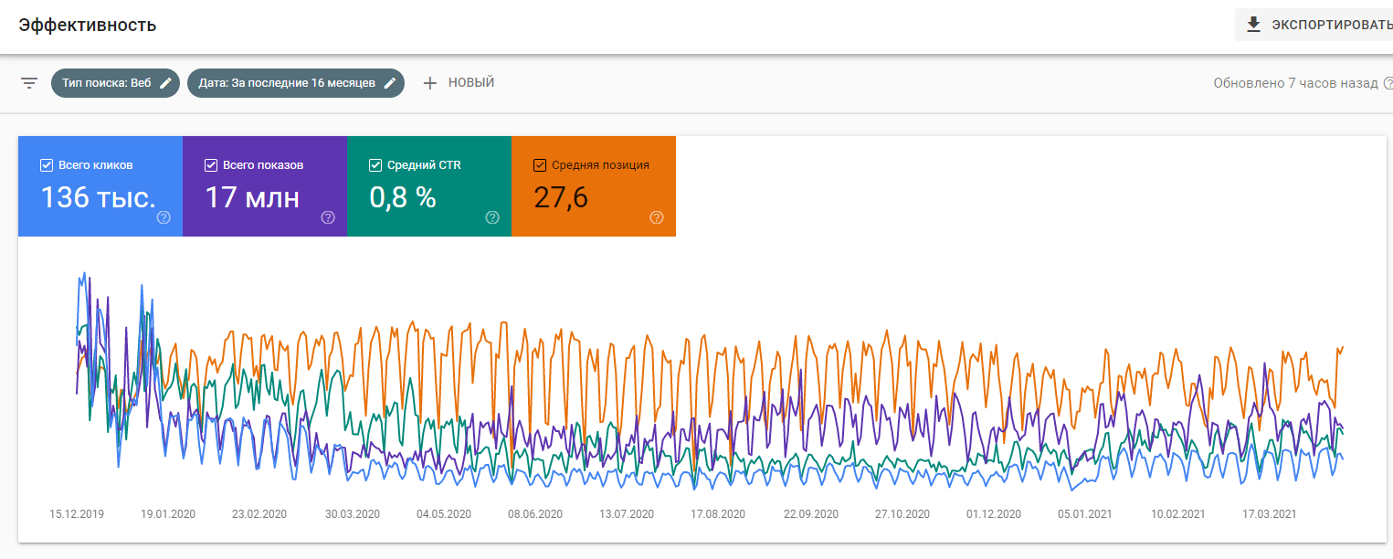This screenshot has width=1393, height=559.
Task: Click the export download icon
Action: (x=1253, y=25)
